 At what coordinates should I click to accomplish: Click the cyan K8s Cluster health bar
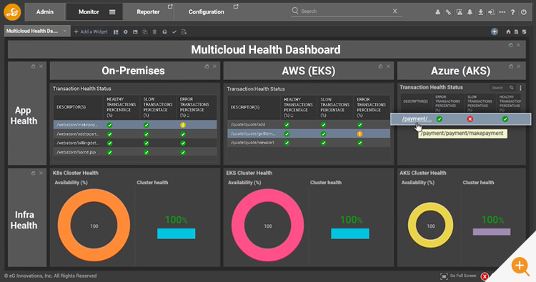coord(176,233)
